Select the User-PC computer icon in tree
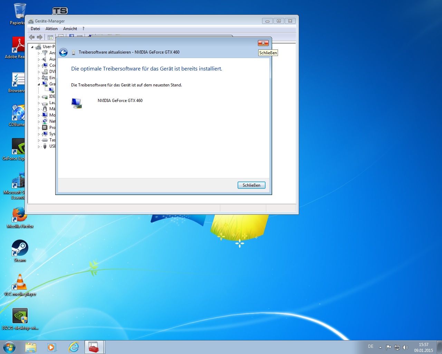Screen dimensions: 442x354 pos(38,47)
